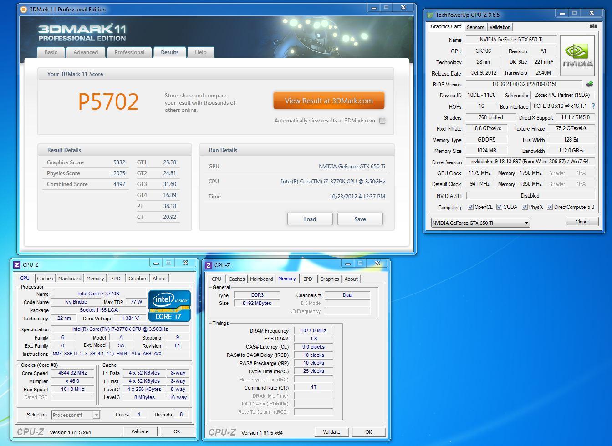This screenshot has height=446, width=612.
Task: Click the GT4 result 16.39
Action: point(169,195)
